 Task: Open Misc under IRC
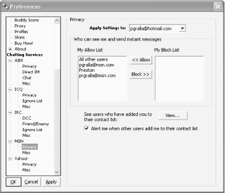tap(26, 135)
